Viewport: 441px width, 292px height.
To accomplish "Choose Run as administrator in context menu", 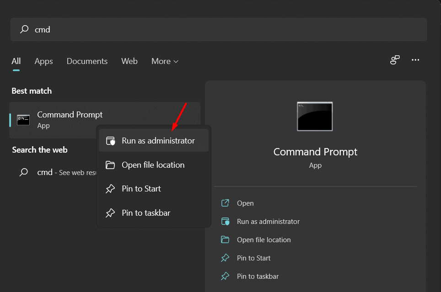I will click(158, 141).
